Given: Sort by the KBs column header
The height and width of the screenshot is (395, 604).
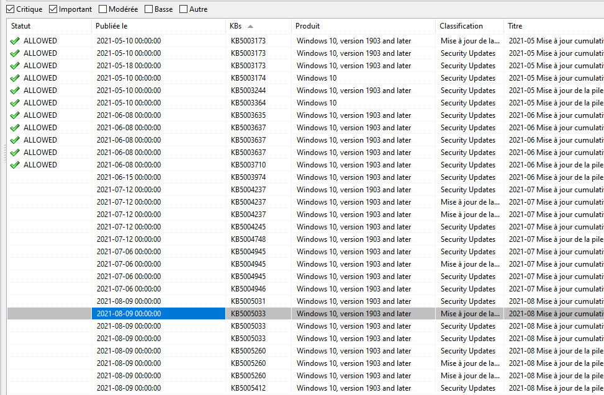Looking at the screenshot, I should pos(258,26).
